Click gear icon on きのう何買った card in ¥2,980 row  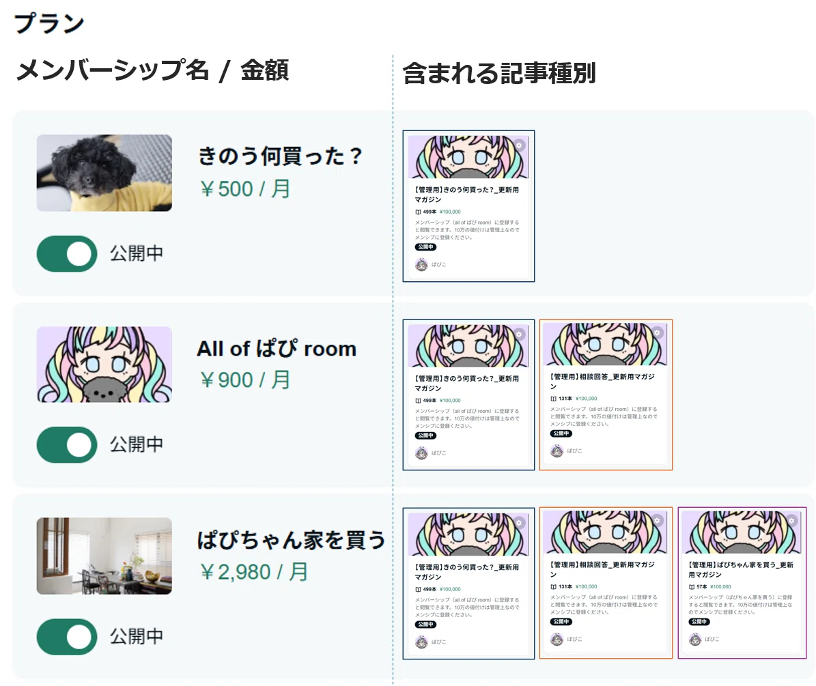(519, 522)
